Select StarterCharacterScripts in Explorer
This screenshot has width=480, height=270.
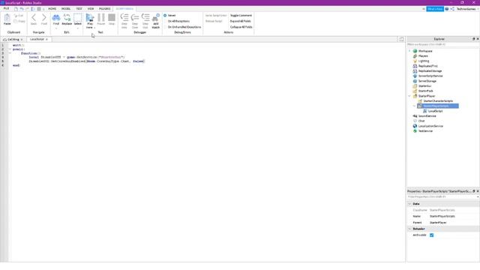coord(438,100)
